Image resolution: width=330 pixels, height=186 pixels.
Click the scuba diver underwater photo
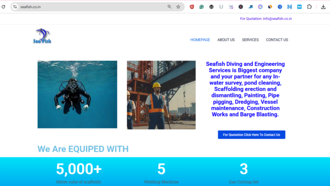pyautogui.click(x=77, y=94)
